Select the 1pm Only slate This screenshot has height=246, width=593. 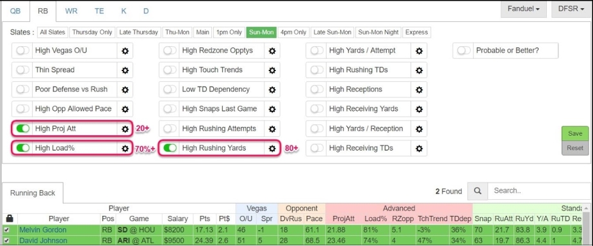click(229, 32)
